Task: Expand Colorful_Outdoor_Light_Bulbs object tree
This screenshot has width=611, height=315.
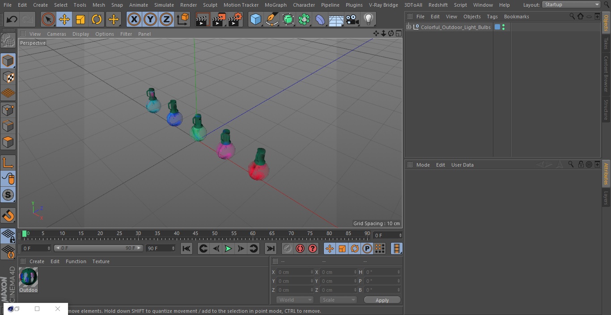Action: [x=409, y=27]
